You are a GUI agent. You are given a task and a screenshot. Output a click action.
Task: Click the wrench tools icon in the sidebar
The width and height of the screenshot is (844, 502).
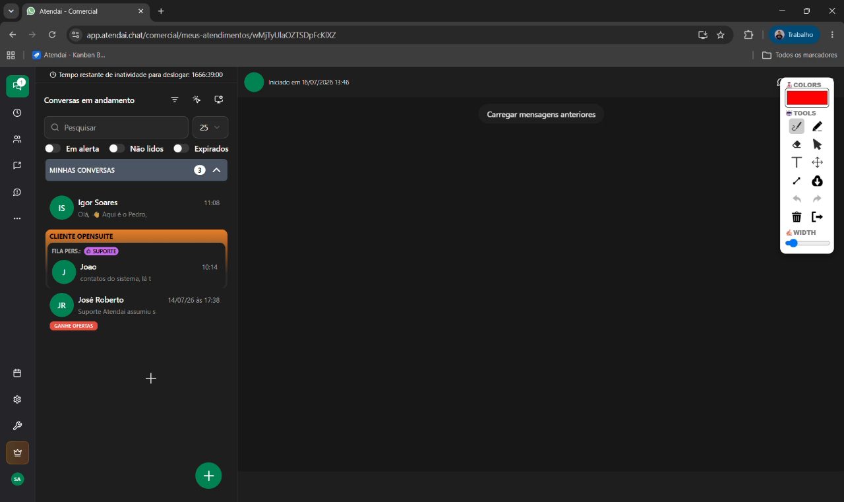[x=17, y=425]
